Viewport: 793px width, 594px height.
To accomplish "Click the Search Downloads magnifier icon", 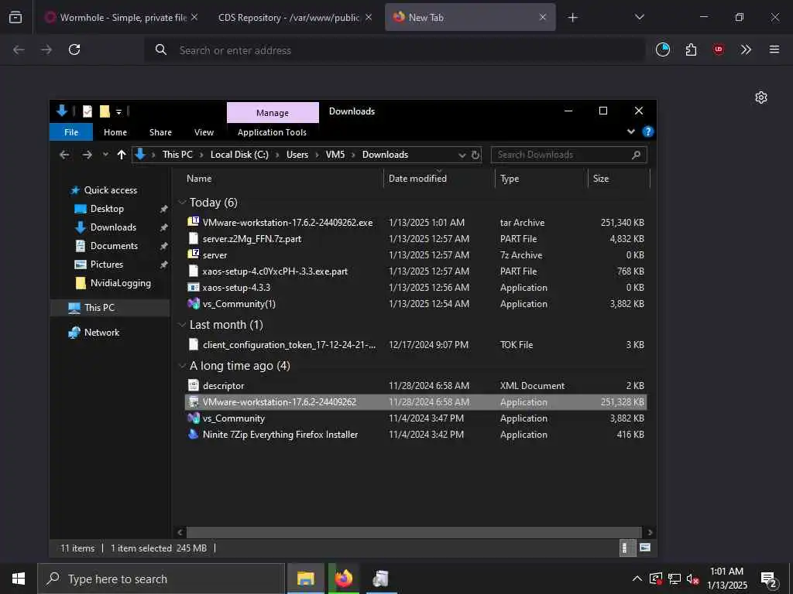I will point(636,155).
